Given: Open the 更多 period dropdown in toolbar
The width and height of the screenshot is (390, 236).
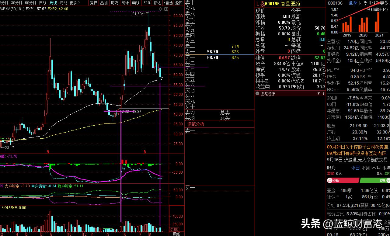Looking at the screenshot, I should pos(75,3).
